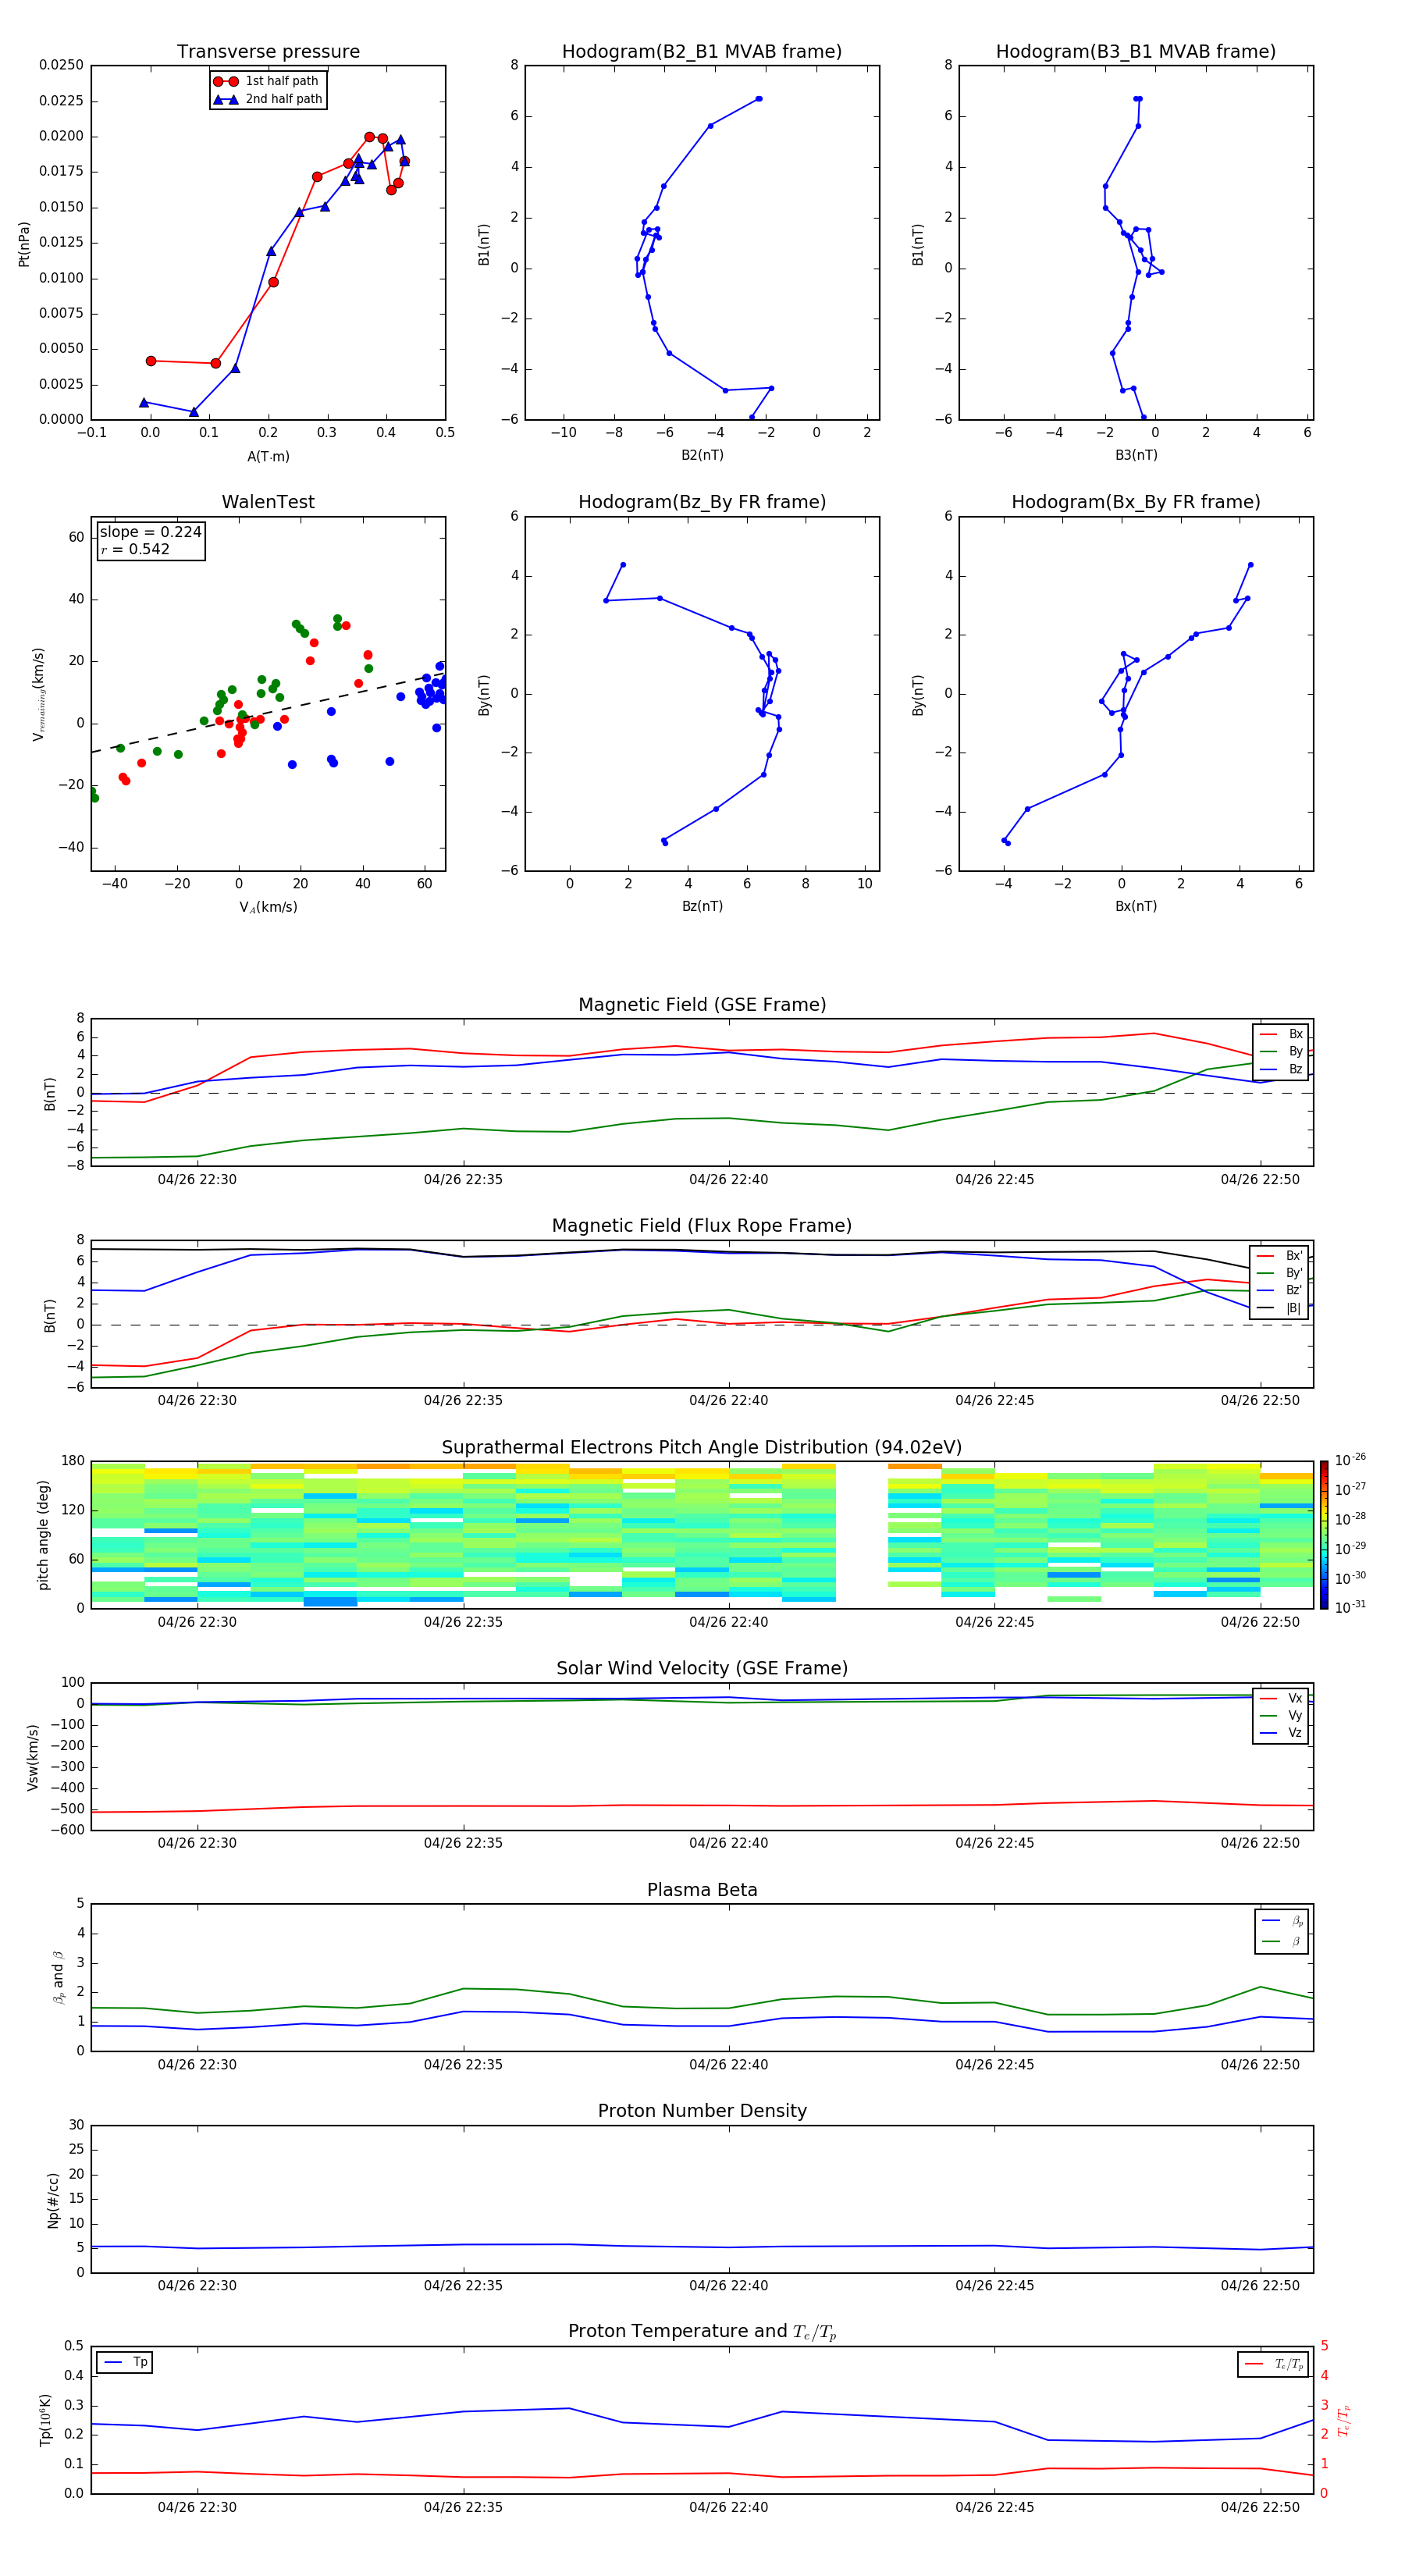Image resolution: width=1405 pixels, height=2576 pixels.
Task: Click 'Proton Temperature and Te/Tp' title
Action: tap(702, 2332)
